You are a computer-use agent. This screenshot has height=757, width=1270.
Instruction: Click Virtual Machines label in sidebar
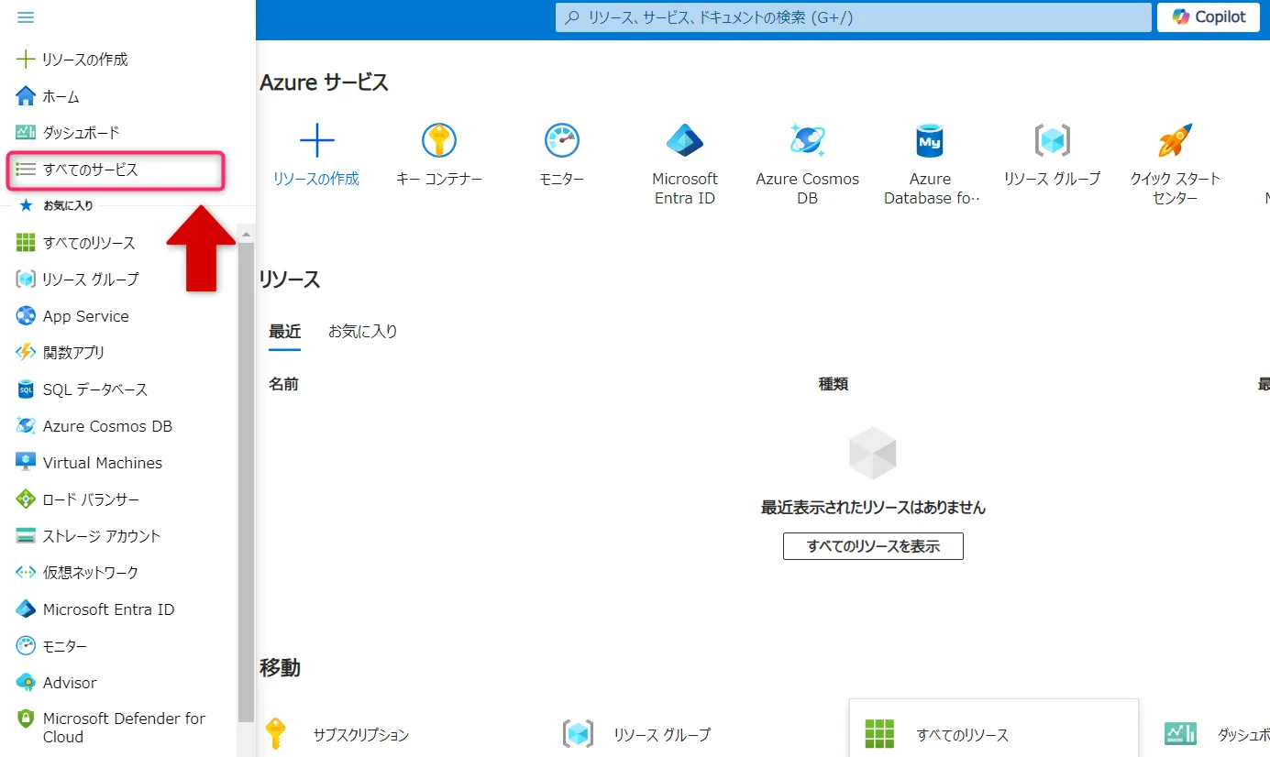pyautogui.click(x=103, y=463)
